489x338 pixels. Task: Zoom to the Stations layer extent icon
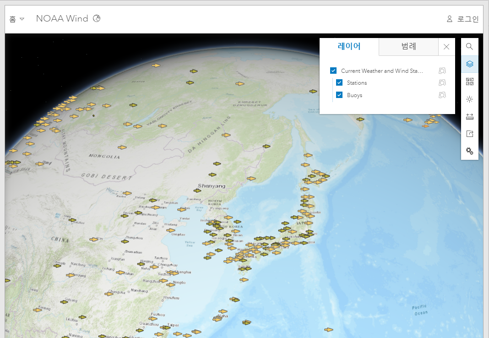pyautogui.click(x=442, y=82)
